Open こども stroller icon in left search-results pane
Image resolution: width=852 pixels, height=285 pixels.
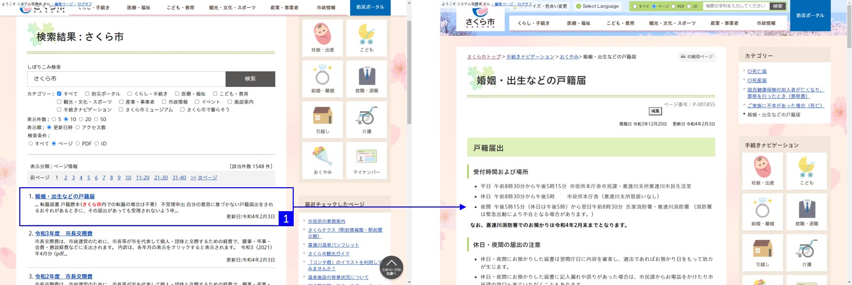pos(367,38)
